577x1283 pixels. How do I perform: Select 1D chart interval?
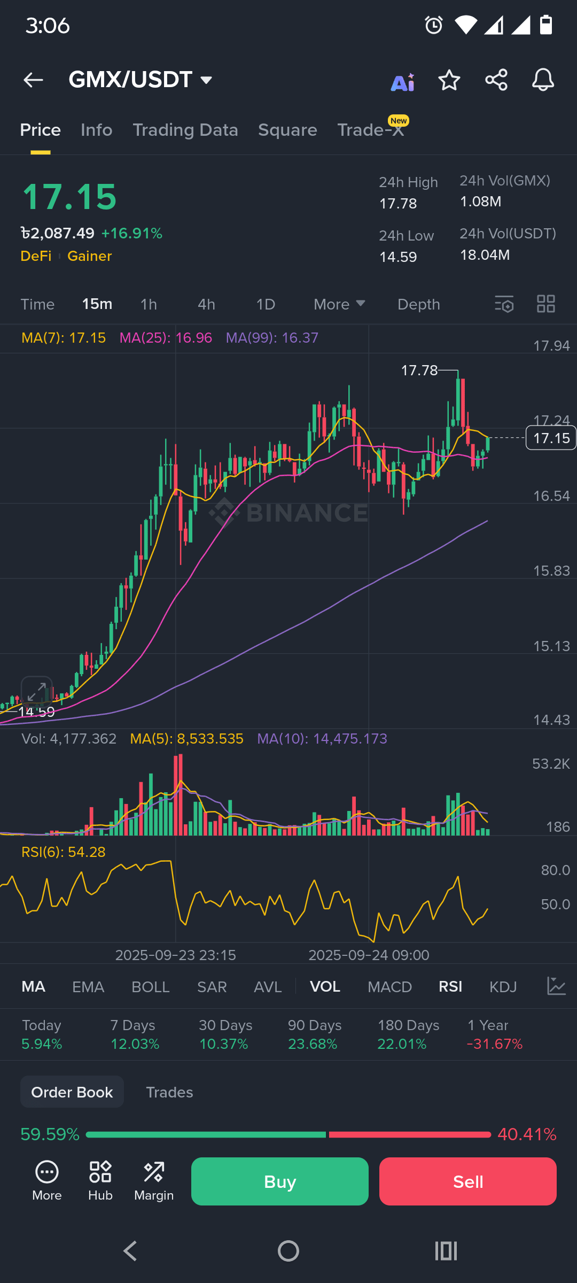click(266, 304)
